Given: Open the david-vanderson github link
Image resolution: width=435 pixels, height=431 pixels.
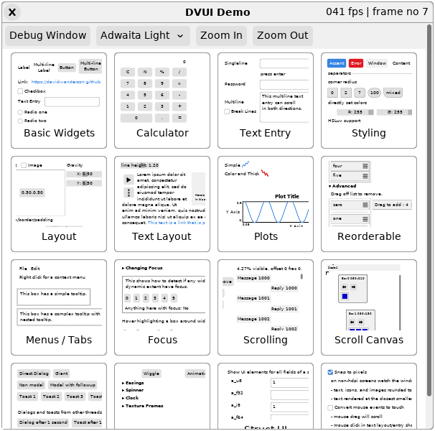Looking at the screenshot, I should click(x=67, y=82).
